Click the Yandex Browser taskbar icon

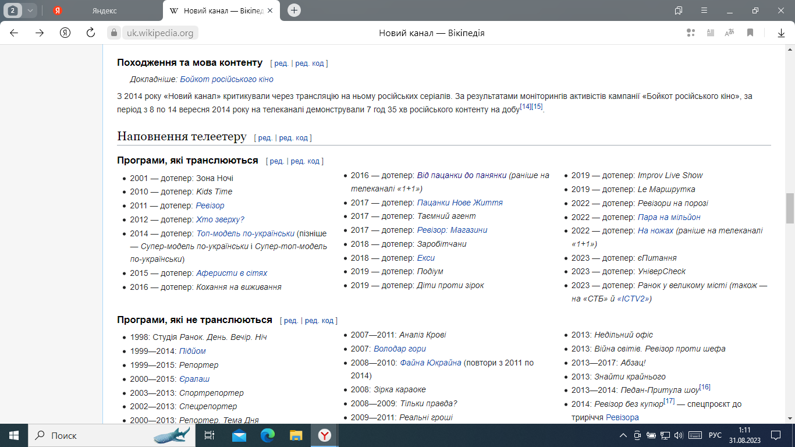click(x=324, y=435)
